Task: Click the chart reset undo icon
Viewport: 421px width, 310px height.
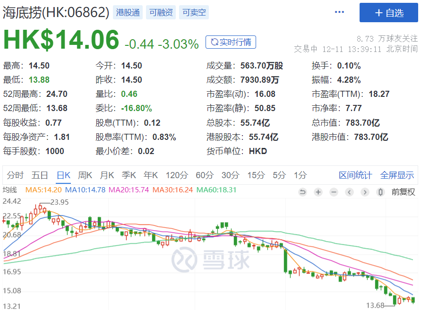Action: click(302, 192)
